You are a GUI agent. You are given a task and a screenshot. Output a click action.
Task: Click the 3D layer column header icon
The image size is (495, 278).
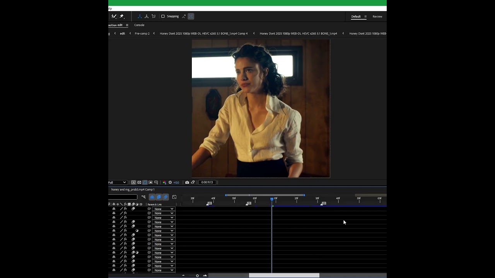(141, 204)
